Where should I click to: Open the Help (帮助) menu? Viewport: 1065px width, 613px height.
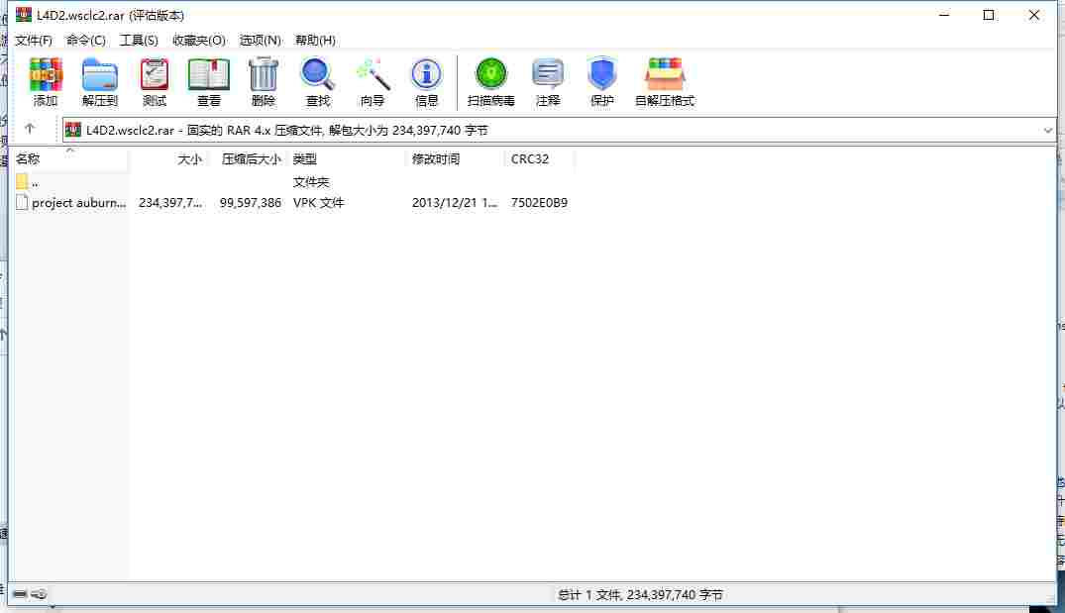click(x=315, y=40)
